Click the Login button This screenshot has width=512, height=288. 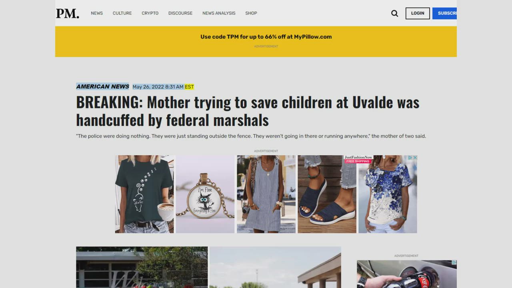coord(418,13)
